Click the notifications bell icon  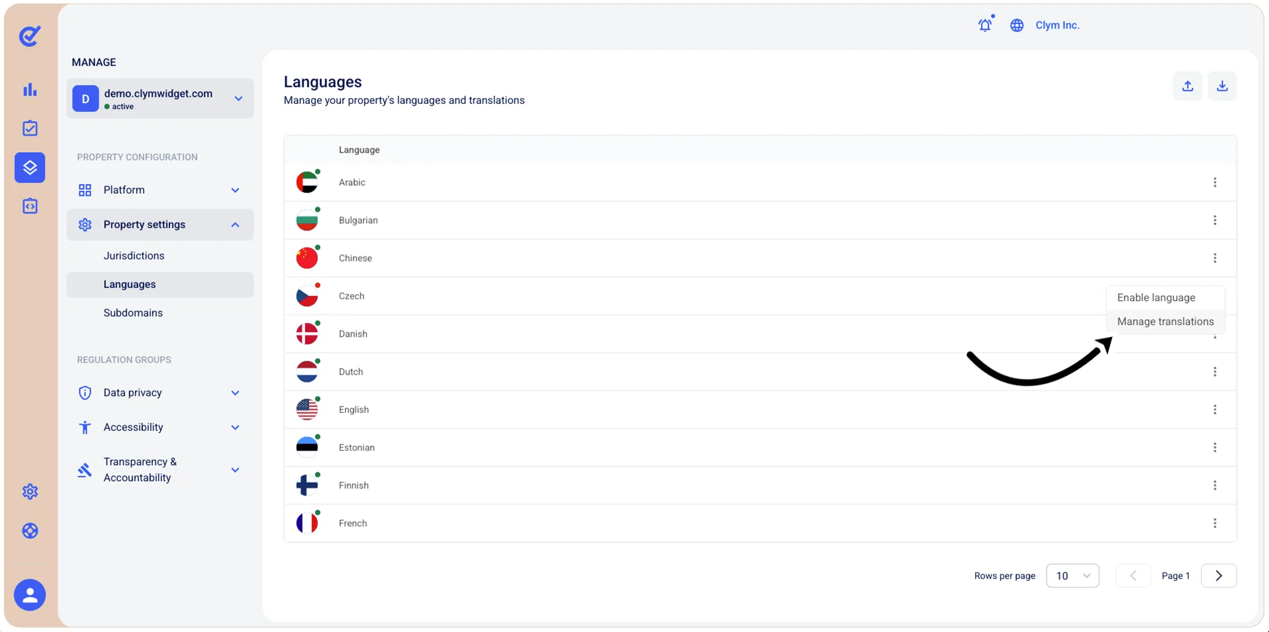(985, 24)
